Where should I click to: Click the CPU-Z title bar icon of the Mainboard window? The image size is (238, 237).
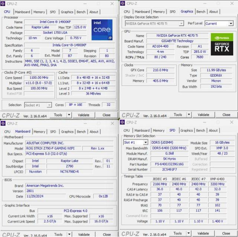3,124
